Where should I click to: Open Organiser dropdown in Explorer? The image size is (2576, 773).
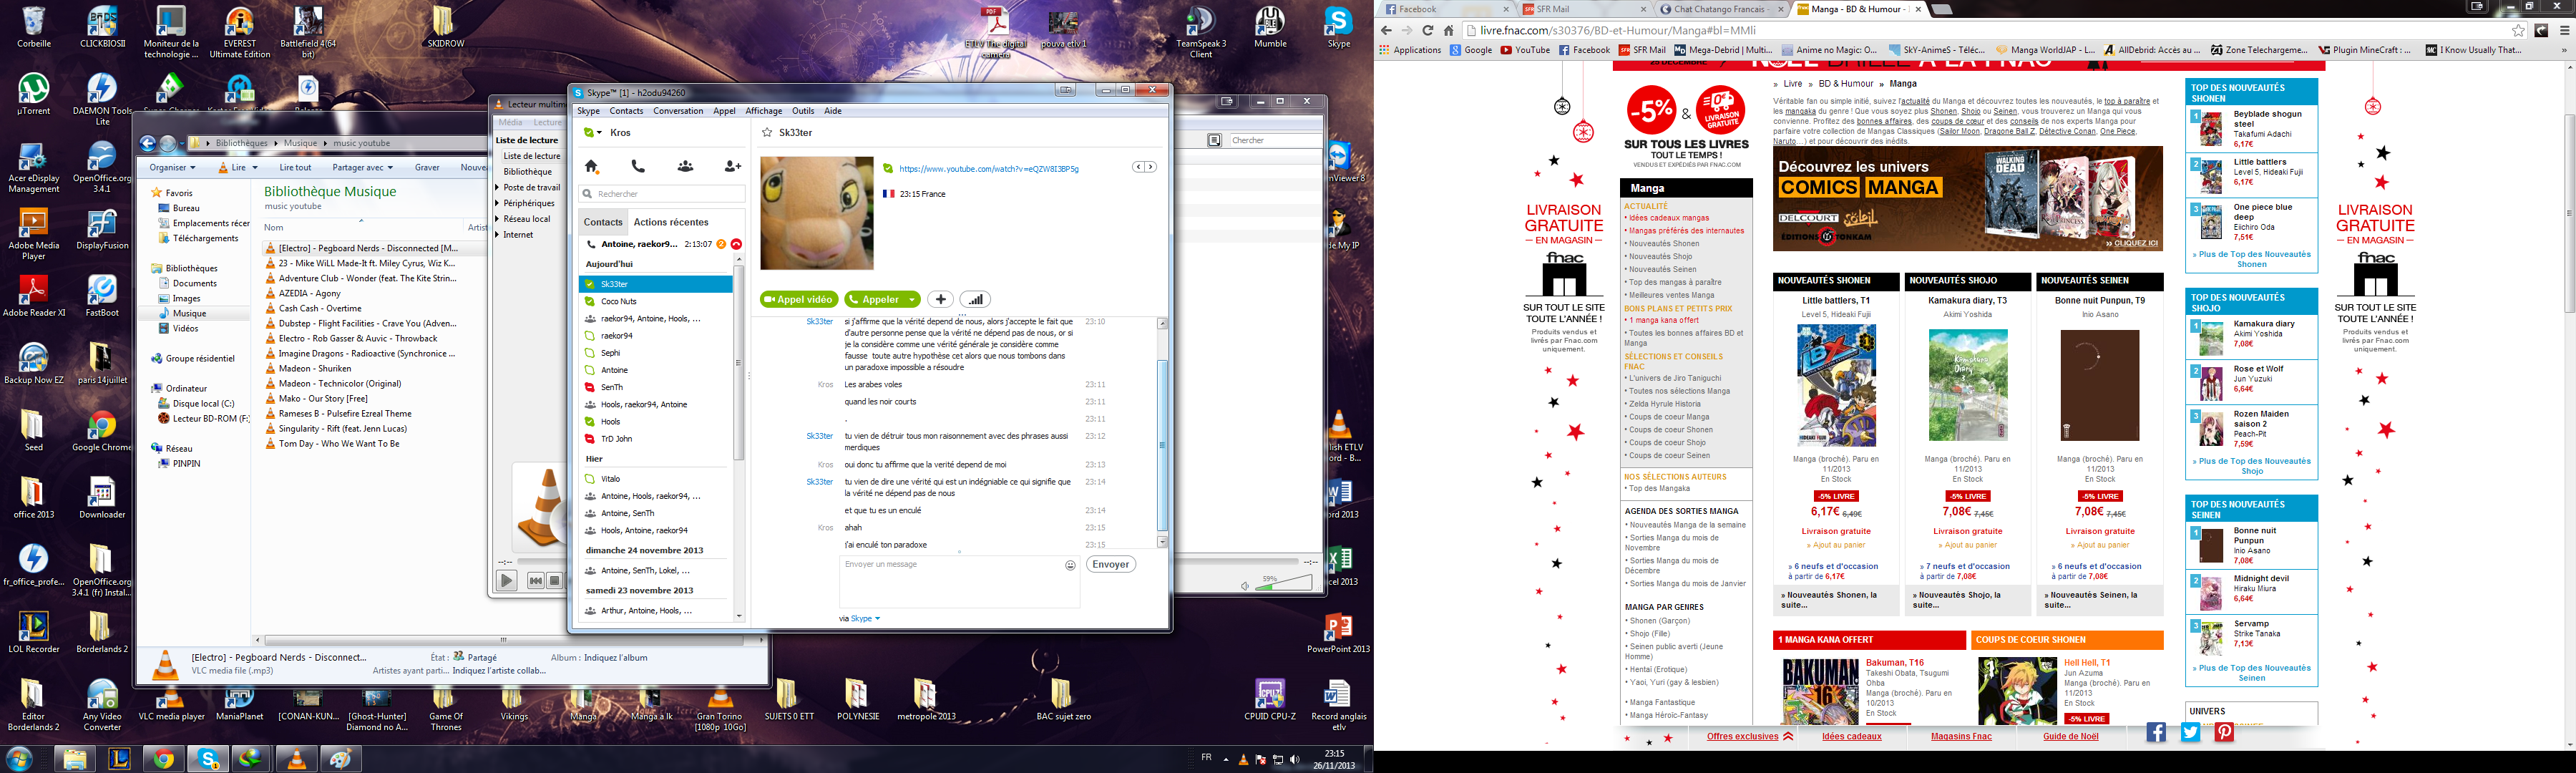pos(172,167)
